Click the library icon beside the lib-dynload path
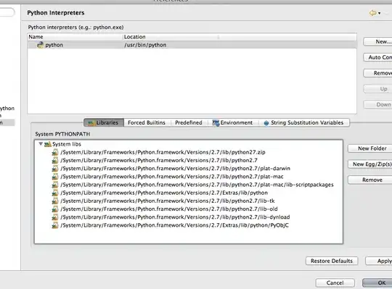 (x=55, y=217)
